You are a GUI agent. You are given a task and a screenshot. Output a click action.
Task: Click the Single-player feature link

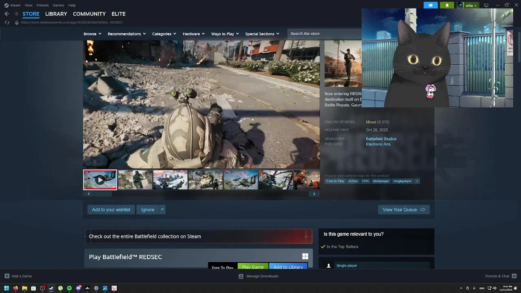347,266
